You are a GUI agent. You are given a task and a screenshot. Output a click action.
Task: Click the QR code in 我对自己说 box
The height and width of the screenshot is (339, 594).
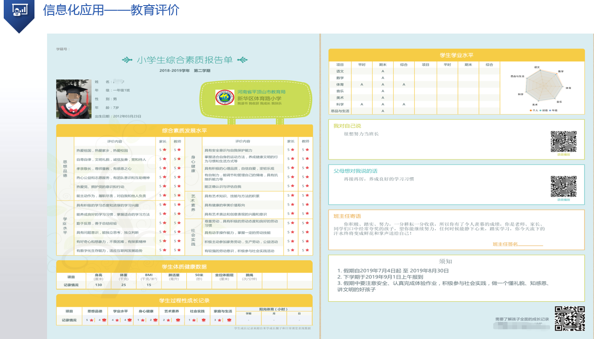(563, 141)
